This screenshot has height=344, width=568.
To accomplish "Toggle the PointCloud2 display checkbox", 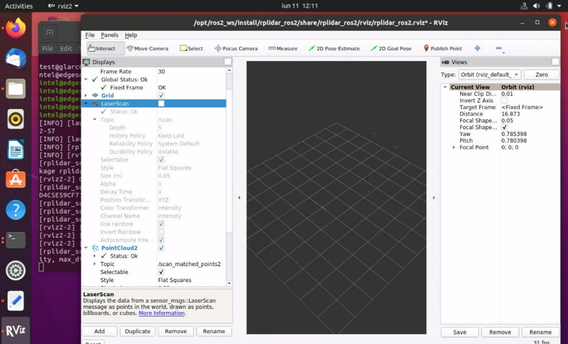I will tap(161, 248).
